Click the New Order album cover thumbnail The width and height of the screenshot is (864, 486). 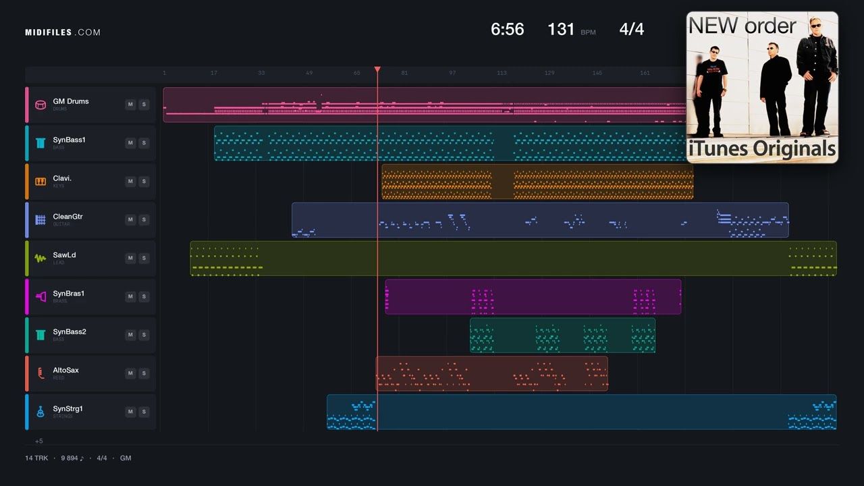pyautogui.click(x=762, y=87)
